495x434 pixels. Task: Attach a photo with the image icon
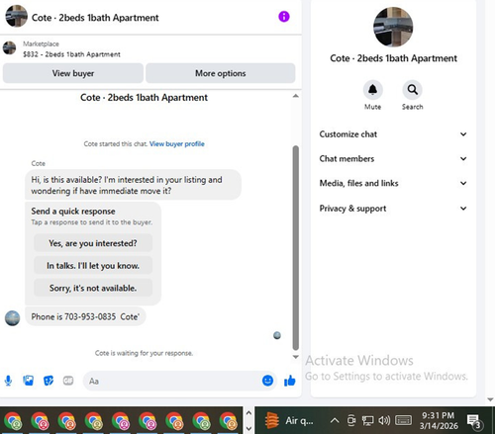[28, 381]
